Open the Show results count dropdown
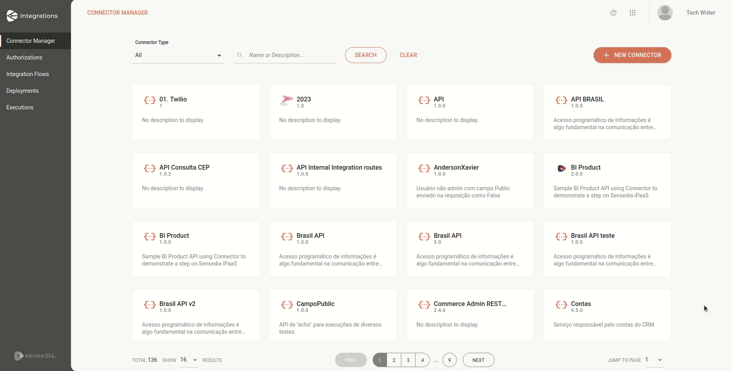Image resolution: width=732 pixels, height=371 pixels. click(x=188, y=360)
